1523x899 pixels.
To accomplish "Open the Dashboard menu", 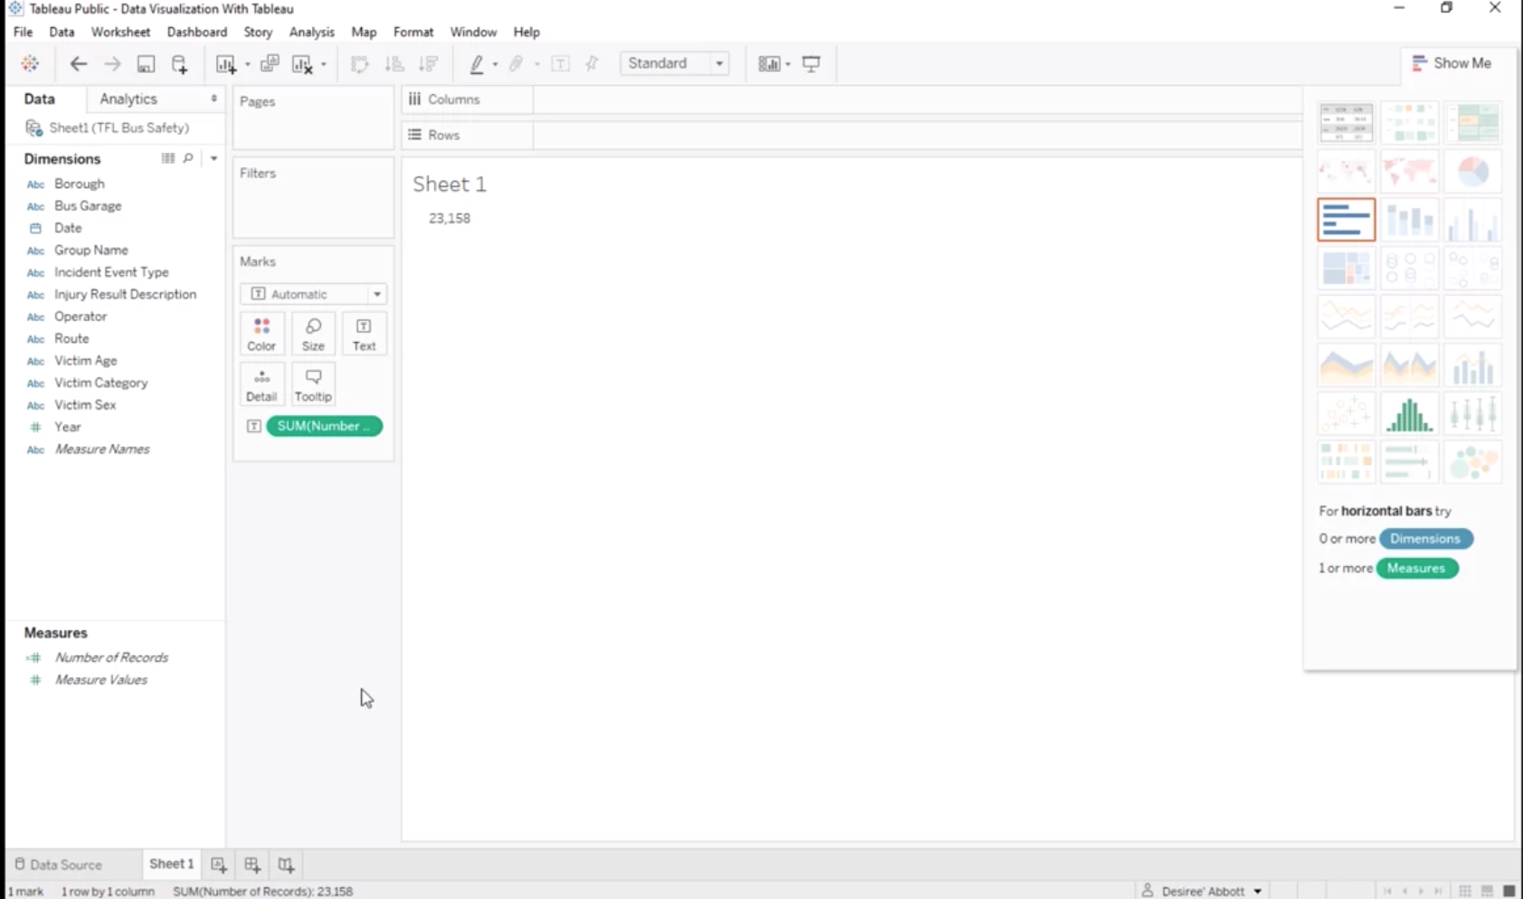I will tap(197, 32).
